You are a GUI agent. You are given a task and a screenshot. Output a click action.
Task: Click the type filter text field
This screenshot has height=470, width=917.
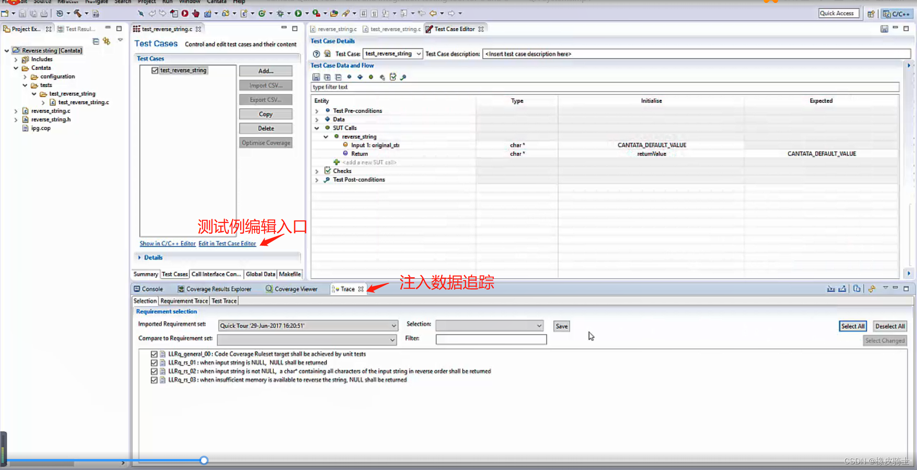tap(605, 87)
